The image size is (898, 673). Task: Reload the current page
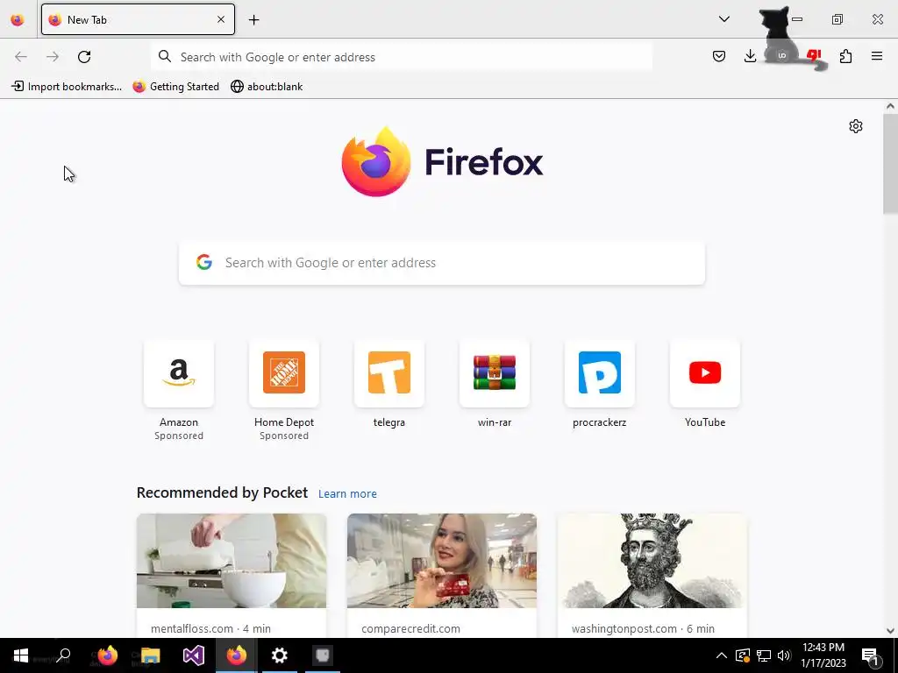coord(84,57)
